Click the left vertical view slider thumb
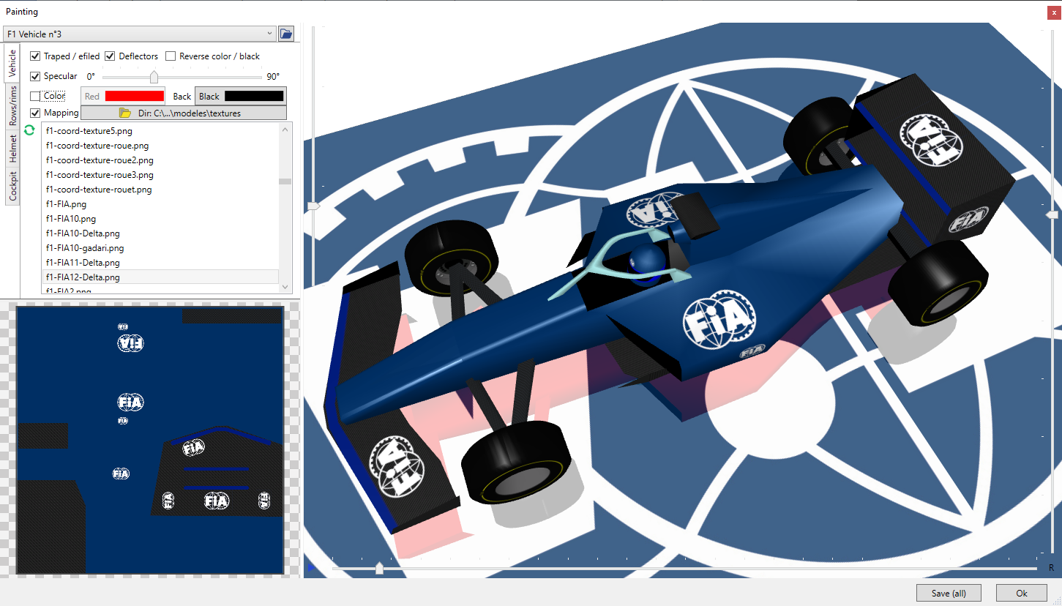 pyautogui.click(x=314, y=206)
